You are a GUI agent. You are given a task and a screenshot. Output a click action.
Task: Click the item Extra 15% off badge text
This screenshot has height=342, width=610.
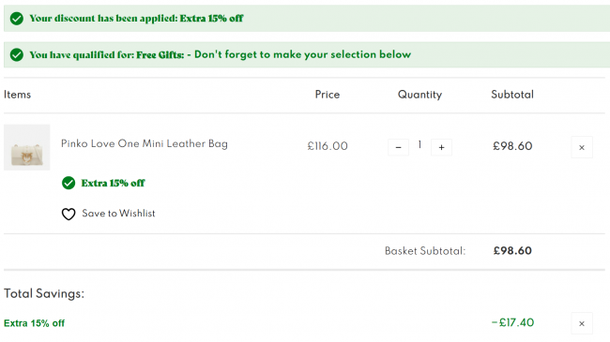tap(113, 183)
